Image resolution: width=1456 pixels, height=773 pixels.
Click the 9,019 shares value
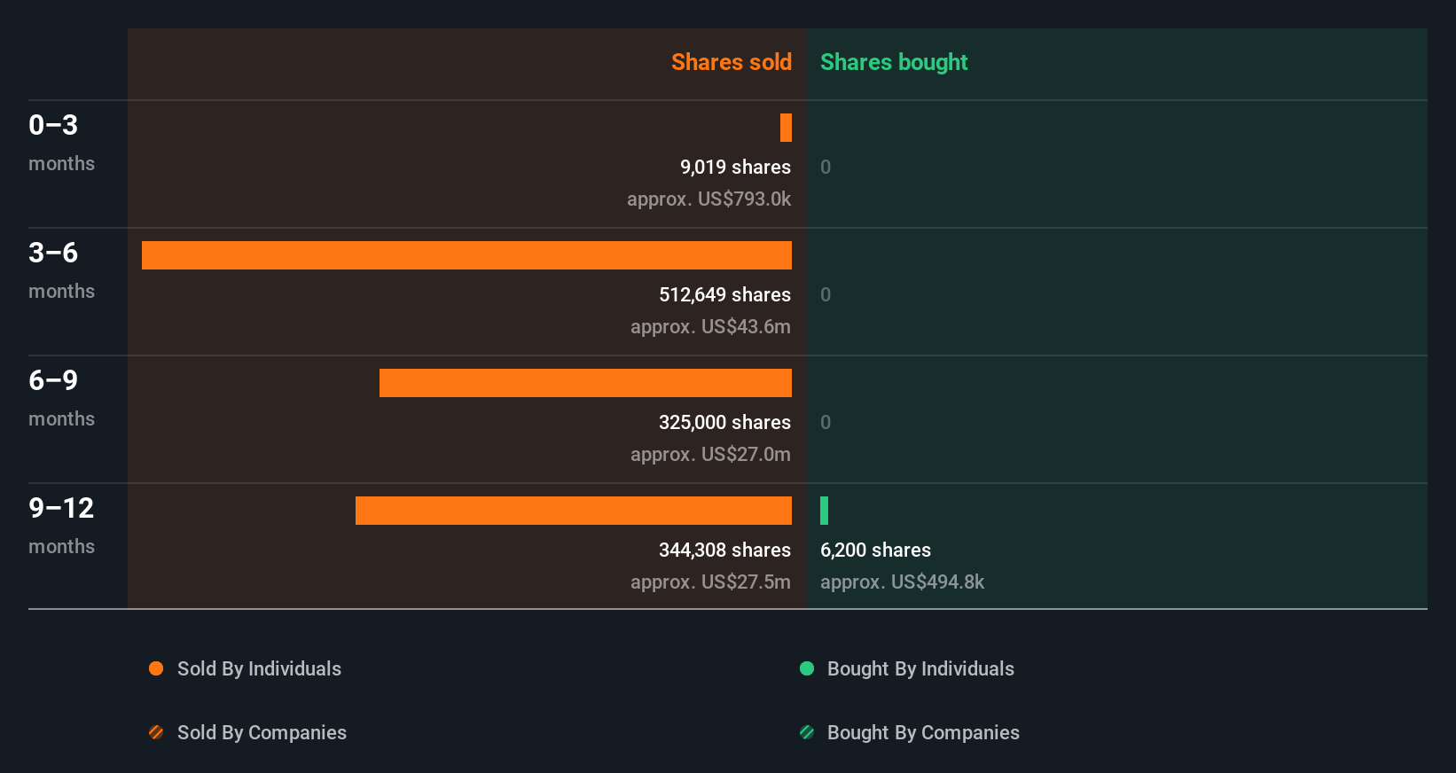[x=735, y=167]
